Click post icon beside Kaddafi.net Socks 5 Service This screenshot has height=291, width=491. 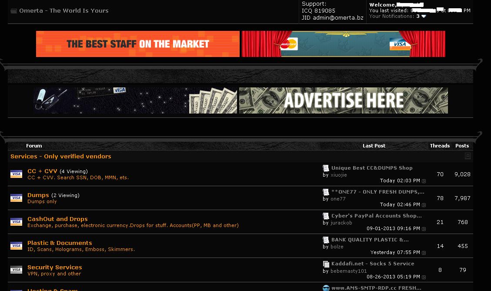coord(326,264)
